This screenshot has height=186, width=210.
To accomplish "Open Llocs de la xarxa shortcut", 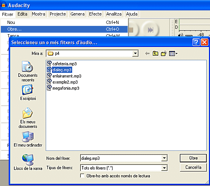I will tap(28, 162).
